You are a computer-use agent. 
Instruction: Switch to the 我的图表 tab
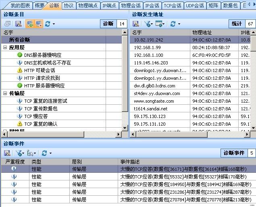(20, 6)
